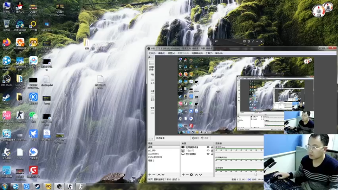Open Kugou K taskbar icon
Viewport: 338px width, 190px height.
[x=27, y=186]
